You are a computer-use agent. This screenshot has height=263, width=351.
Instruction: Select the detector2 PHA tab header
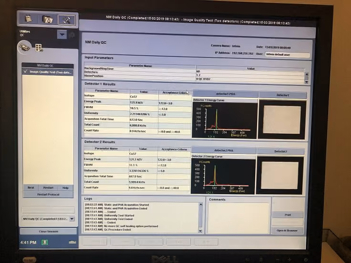point(224,150)
